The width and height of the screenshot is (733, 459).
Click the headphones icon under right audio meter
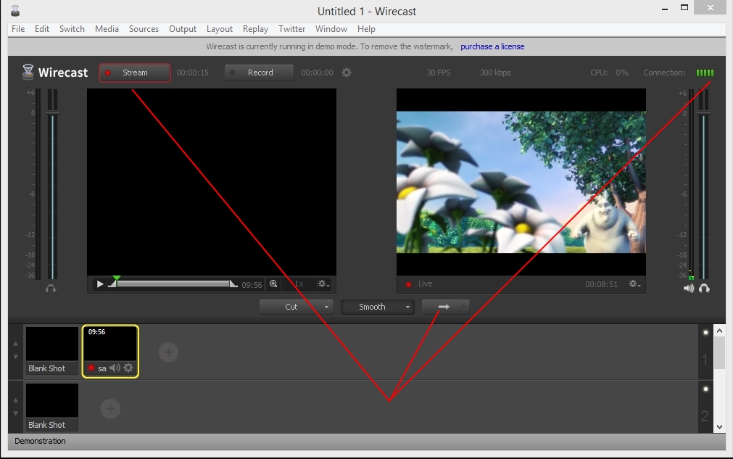tap(704, 289)
